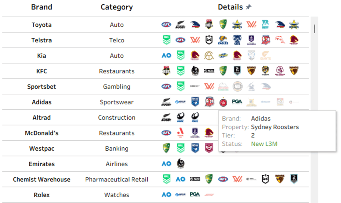Click the Brand column header

pos(41,7)
